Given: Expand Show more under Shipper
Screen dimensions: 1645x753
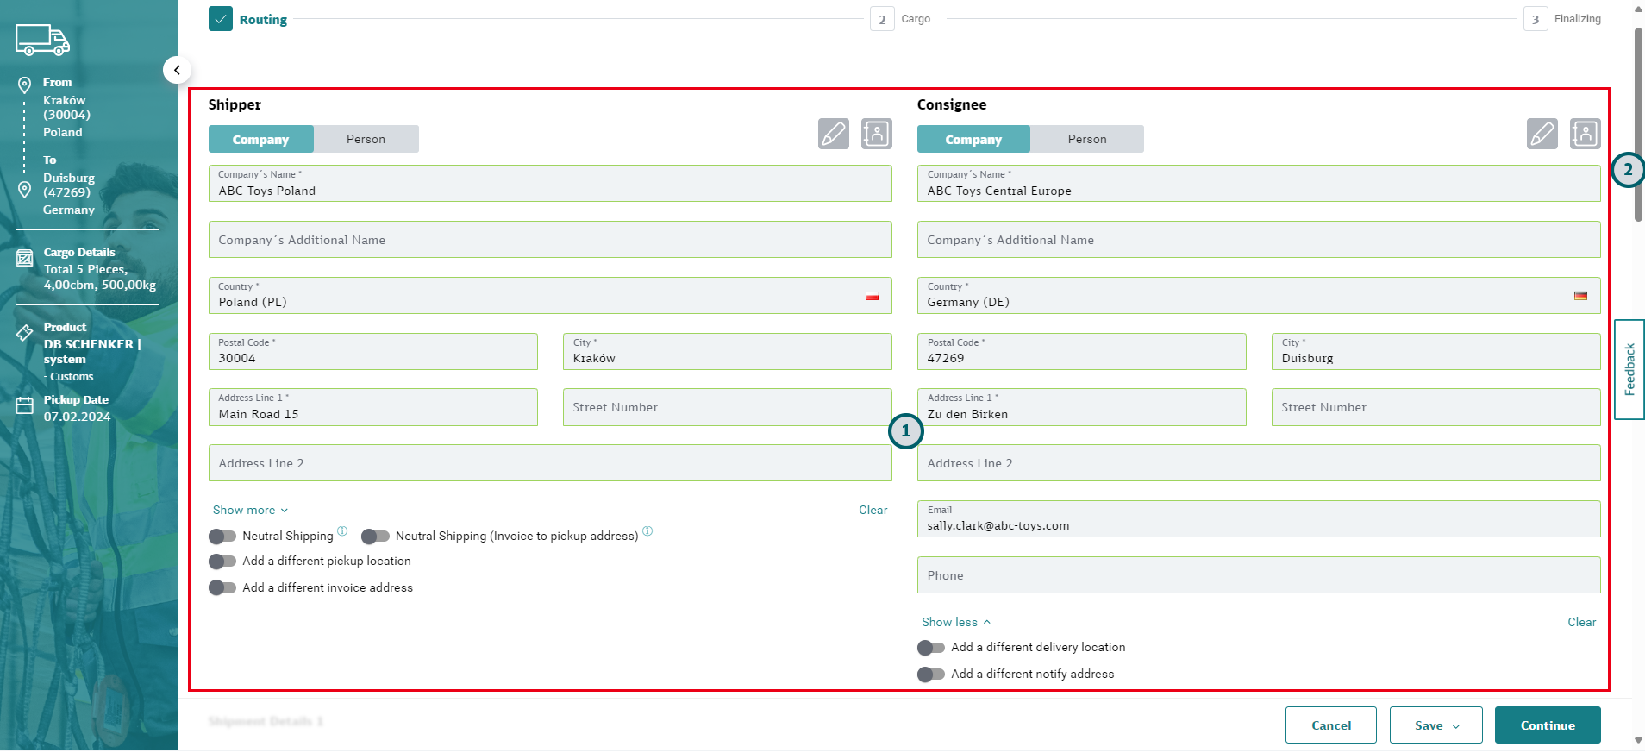Looking at the screenshot, I should pos(250,511).
